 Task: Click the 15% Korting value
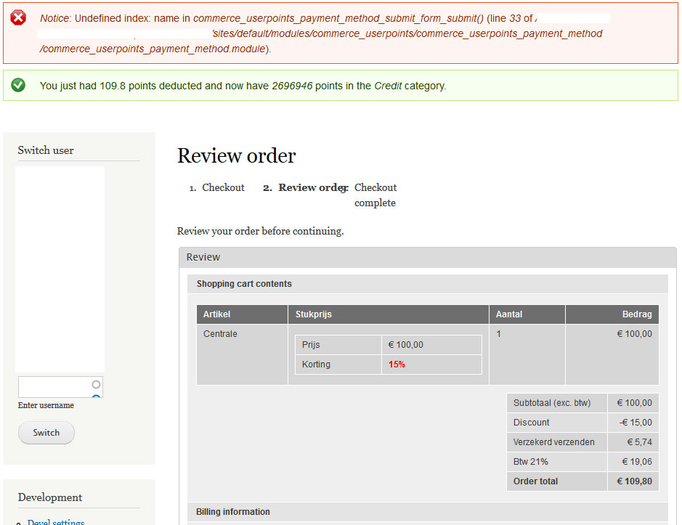(x=397, y=364)
